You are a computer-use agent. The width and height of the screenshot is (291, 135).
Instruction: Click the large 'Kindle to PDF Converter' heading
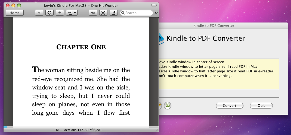click(x=206, y=38)
